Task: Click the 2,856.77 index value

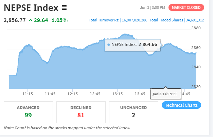Action: [x=15, y=20]
